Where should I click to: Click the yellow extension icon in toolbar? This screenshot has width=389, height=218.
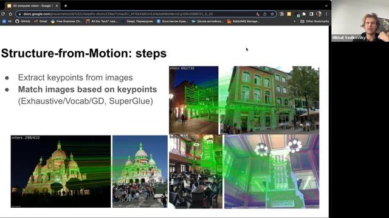(x=289, y=14)
